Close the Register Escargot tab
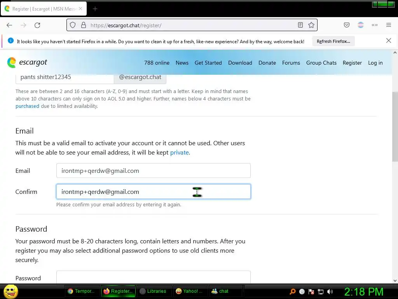The height and width of the screenshot is (299, 398). 80,9
